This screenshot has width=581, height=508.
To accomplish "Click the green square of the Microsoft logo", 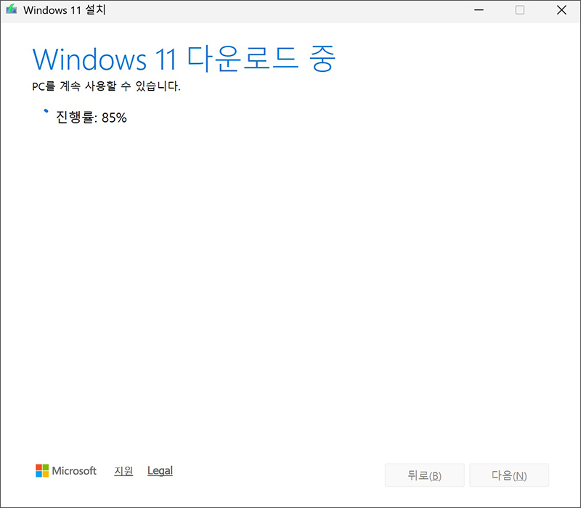I will click(x=46, y=467).
